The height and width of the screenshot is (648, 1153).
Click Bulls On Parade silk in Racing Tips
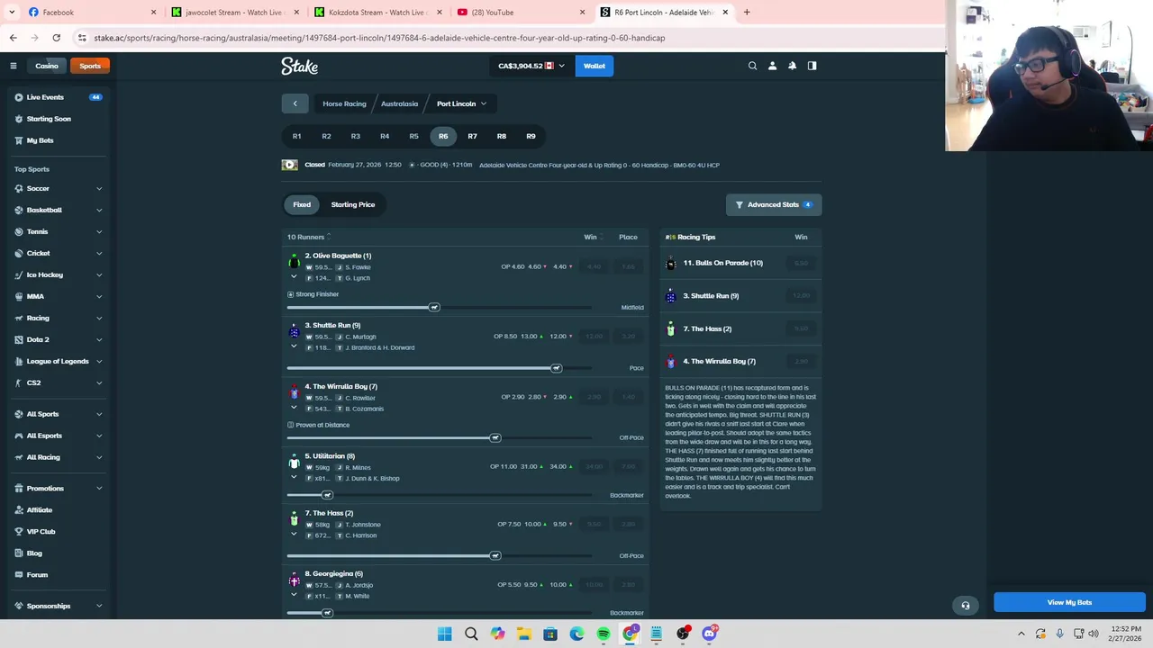coord(670,263)
